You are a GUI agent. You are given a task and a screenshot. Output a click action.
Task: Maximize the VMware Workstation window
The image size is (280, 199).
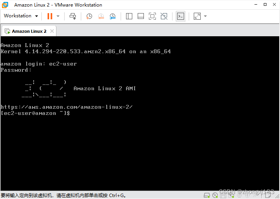click(x=265, y=5)
